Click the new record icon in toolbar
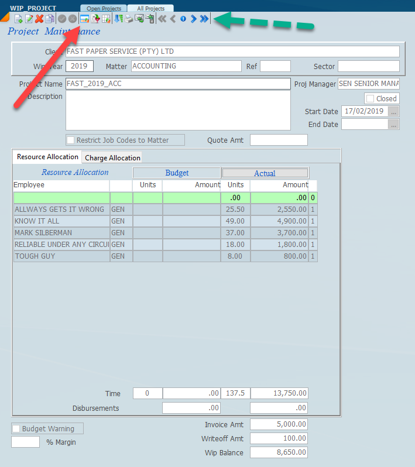This screenshot has width=415, height=467. tap(18, 19)
